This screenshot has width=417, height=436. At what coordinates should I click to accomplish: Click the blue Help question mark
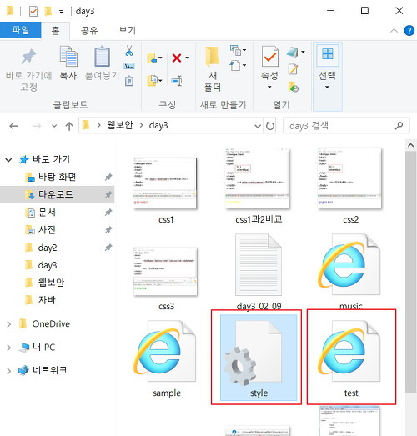[x=409, y=31]
